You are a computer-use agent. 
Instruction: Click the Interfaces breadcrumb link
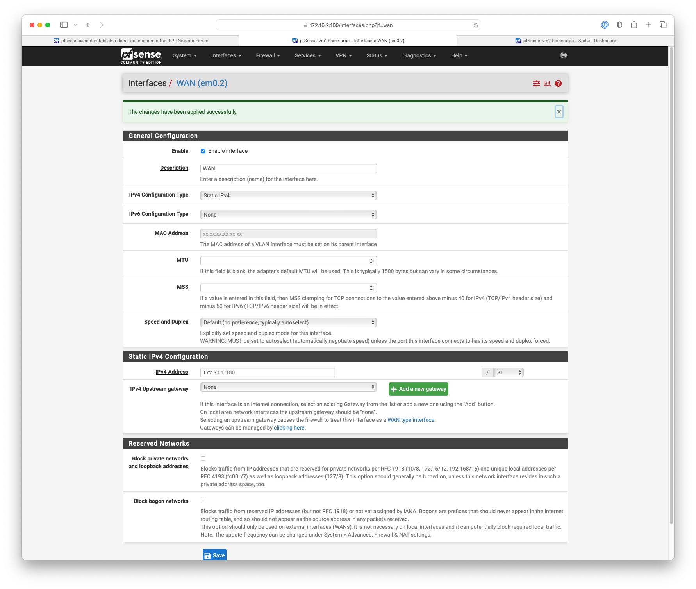(x=147, y=83)
